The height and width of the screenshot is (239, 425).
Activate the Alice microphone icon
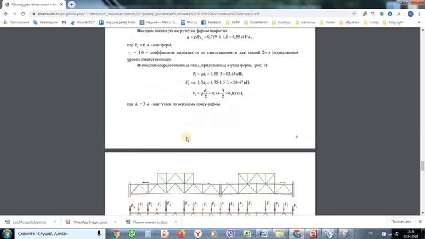(99, 234)
